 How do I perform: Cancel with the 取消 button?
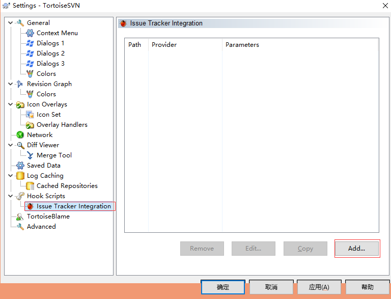coord(271,287)
